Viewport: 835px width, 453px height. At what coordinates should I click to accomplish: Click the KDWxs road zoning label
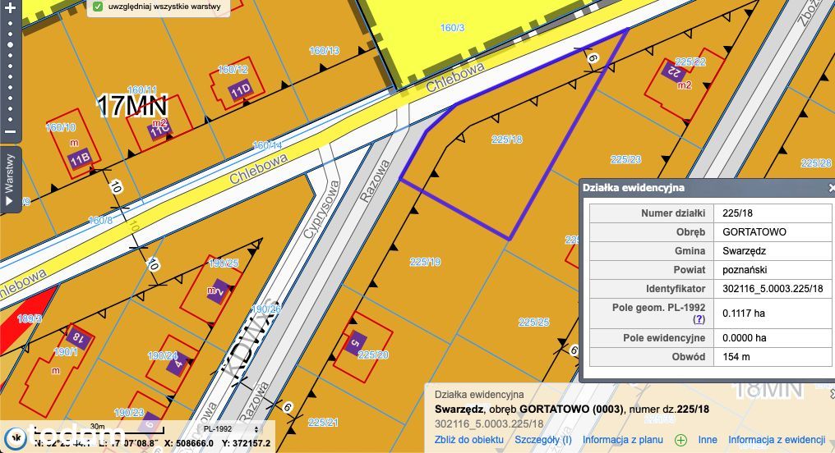(251, 341)
